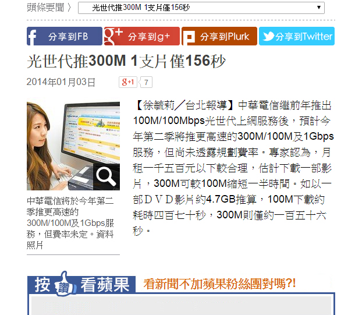The image size is (348, 315).
Task: Click the magnifier icon on the photo
Action: (x=106, y=177)
